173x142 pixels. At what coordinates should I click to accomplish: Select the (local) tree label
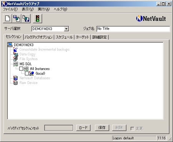tap(40, 74)
